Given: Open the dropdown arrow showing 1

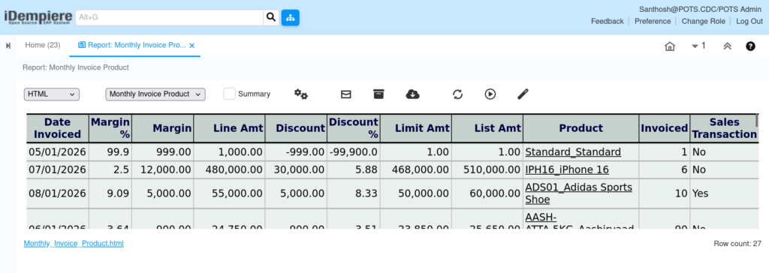Looking at the screenshot, I should tap(698, 46).
